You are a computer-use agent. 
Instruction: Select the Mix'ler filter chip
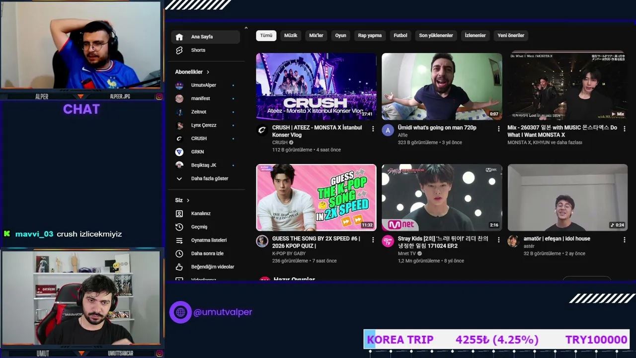pyautogui.click(x=317, y=35)
